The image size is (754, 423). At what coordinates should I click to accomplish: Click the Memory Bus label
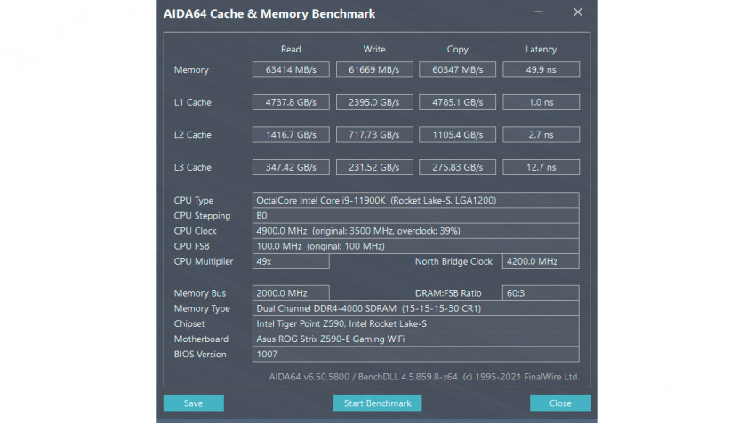coord(199,293)
